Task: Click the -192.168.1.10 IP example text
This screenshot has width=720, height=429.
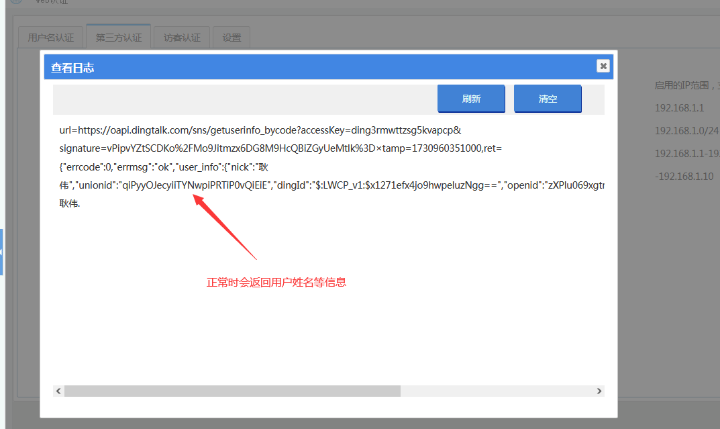Action: pyautogui.click(x=679, y=177)
